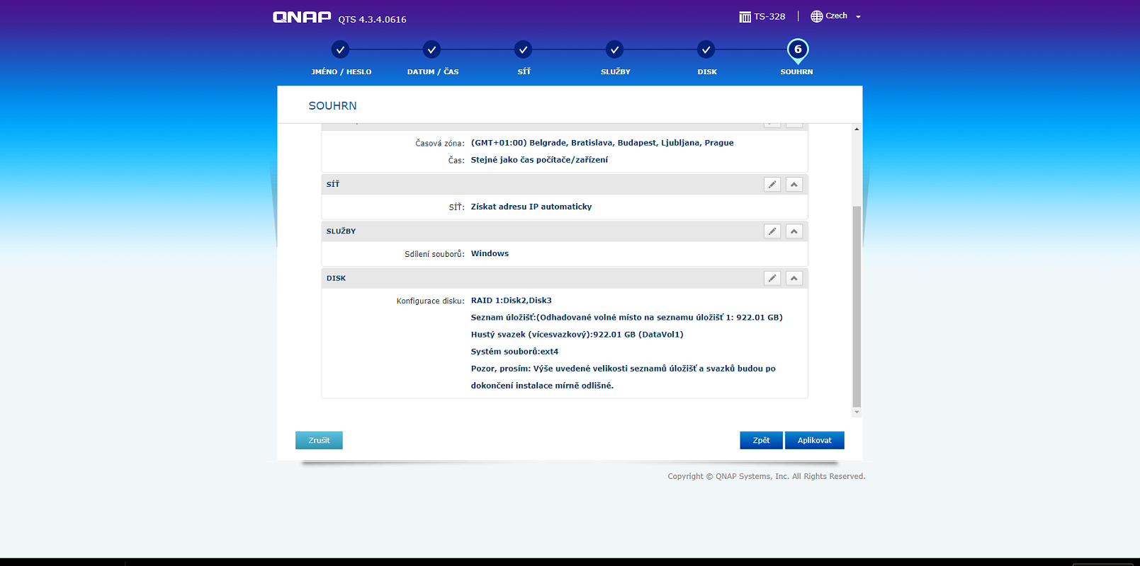
Task: Click the scrollbar up arrow
Action: click(x=857, y=129)
